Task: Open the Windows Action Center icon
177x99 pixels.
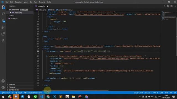Action: pos(173,97)
